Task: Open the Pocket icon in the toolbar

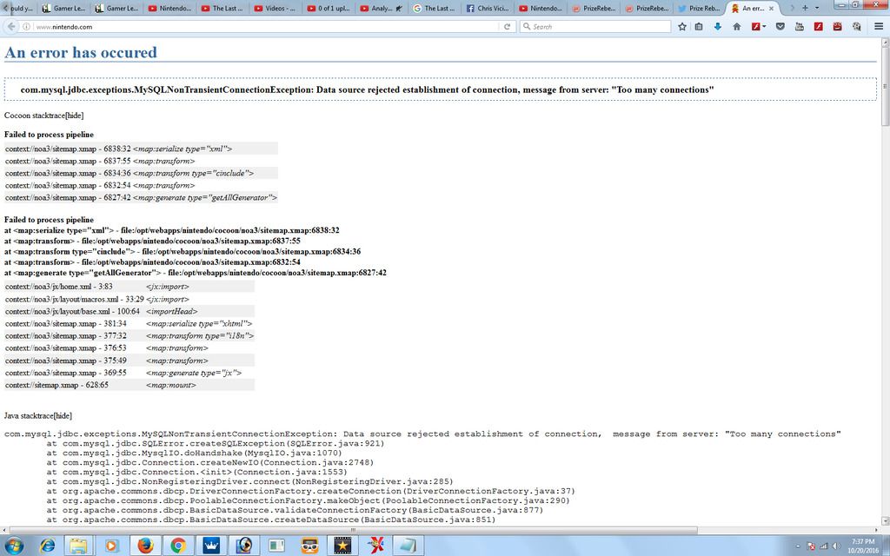Action: click(x=780, y=27)
